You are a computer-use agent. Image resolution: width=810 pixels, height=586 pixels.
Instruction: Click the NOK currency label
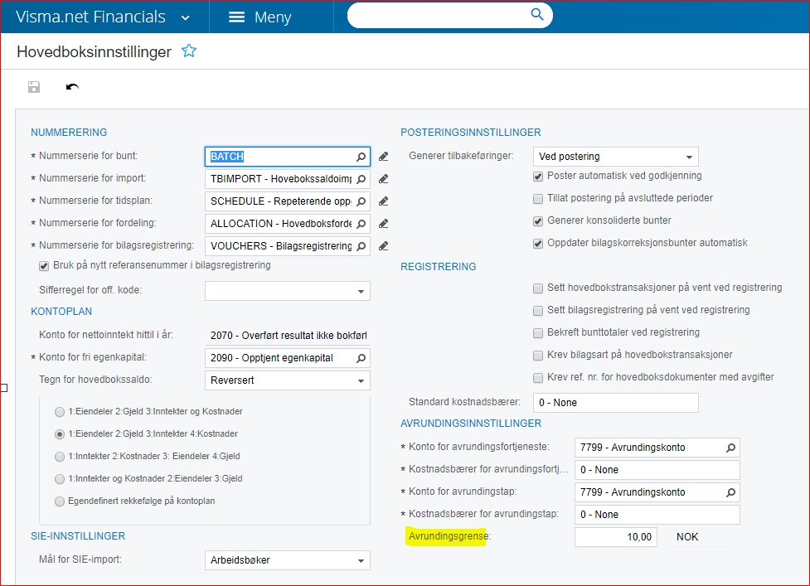pos(687,537)
